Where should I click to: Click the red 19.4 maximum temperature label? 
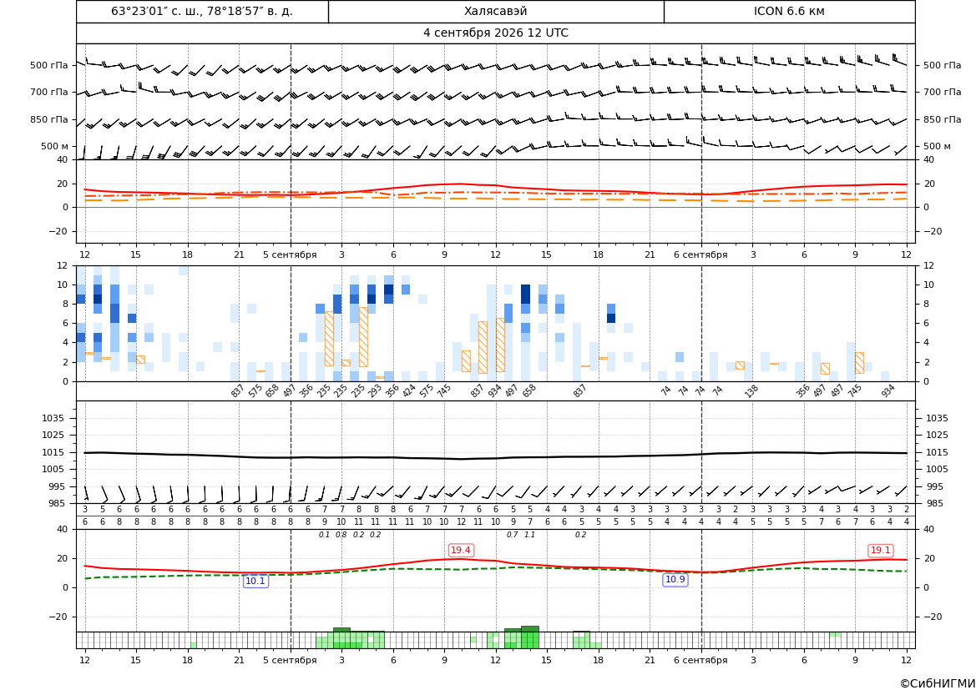(x=461, y=550)
